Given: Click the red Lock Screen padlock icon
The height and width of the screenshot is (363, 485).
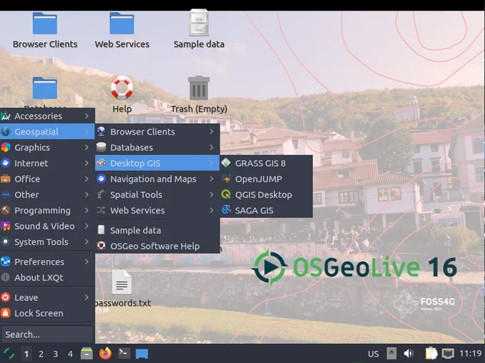Looking at the screenshot, I should (x=5, y=313).
